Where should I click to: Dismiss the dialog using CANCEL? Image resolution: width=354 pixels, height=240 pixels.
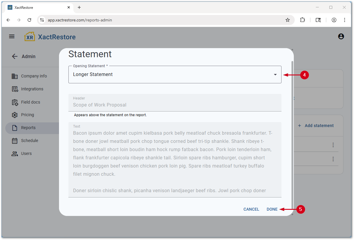click(251, 209)
